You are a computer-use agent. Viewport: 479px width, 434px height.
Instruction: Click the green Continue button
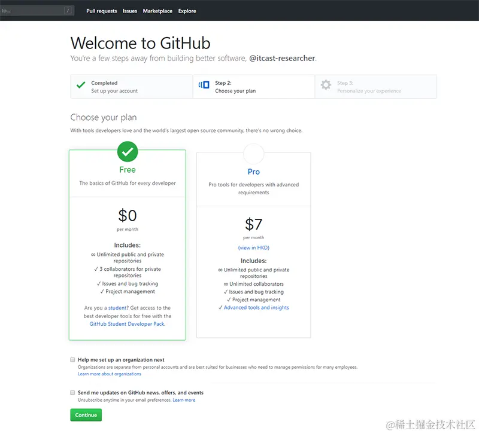86,415
